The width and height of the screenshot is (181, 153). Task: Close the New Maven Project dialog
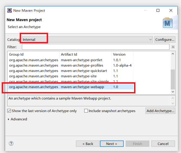click(x=171, y=10)
